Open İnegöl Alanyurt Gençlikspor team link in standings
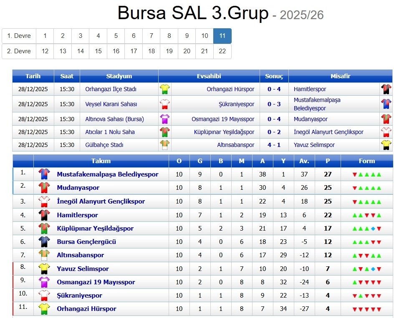This screenshot has height=318, width=394. (x=101, y=201)
